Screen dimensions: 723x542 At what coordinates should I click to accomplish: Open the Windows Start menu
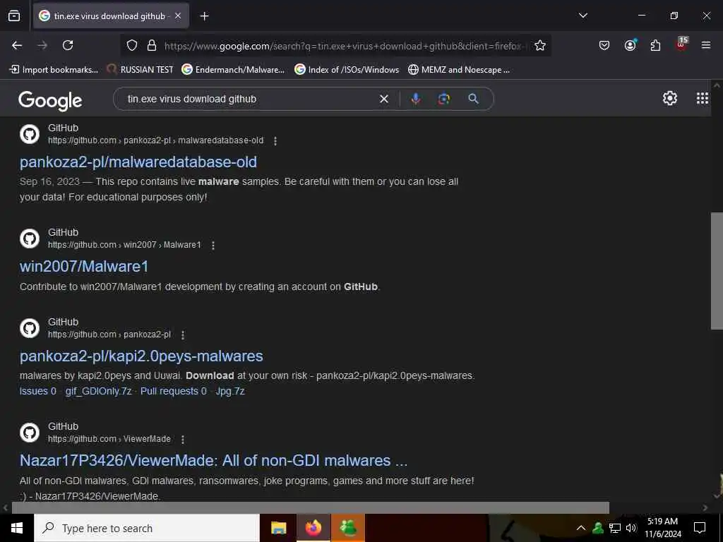click(17, 528)
